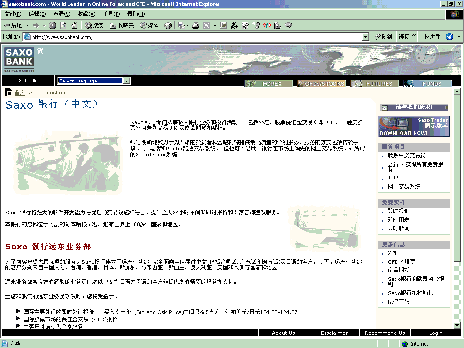Go to the Home page icon
464x348 pixels.
[74, 25]
